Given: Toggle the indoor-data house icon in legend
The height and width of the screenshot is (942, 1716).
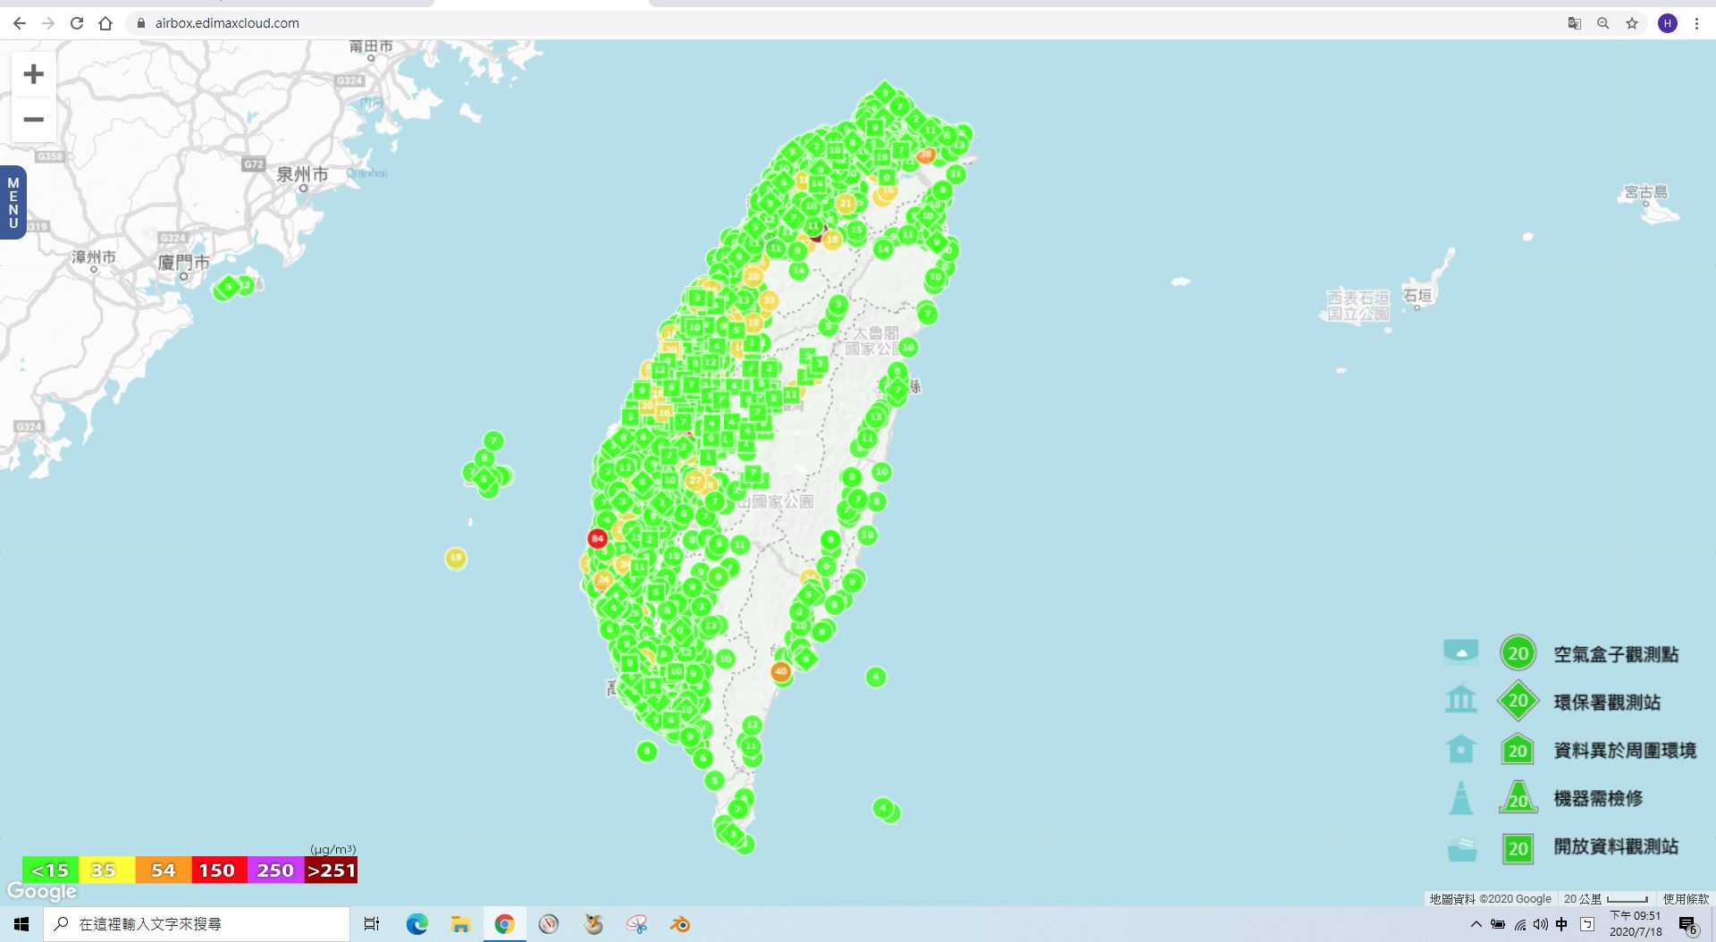Looking at the screenshot, I should coord(1461,748).
